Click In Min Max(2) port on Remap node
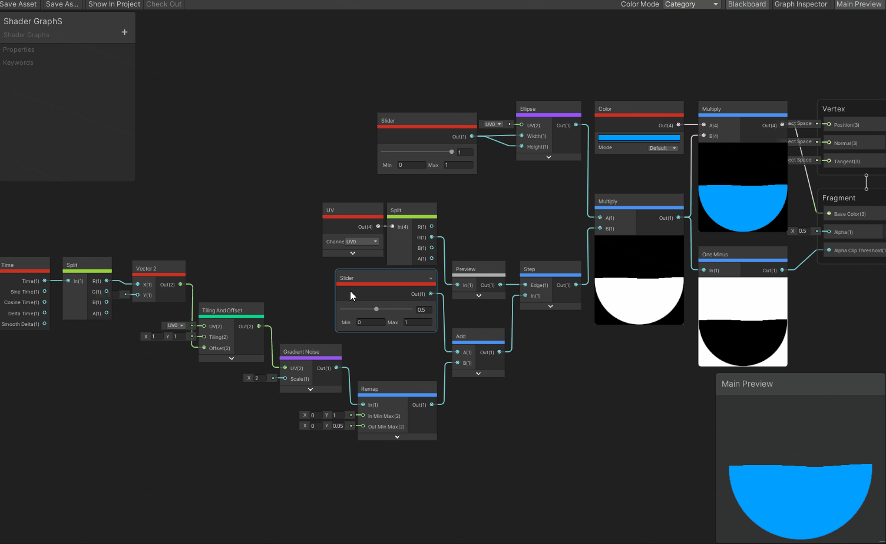This screenshot has width=886, height=544. tap(363, 416)
